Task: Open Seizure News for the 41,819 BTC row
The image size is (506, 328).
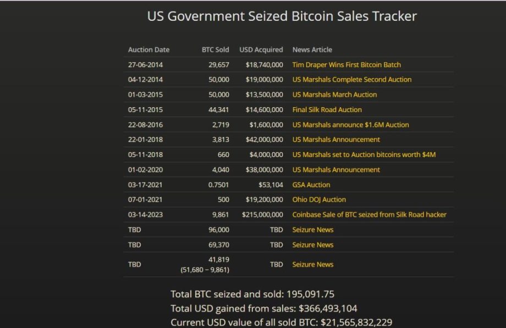Action: (312, 265)
